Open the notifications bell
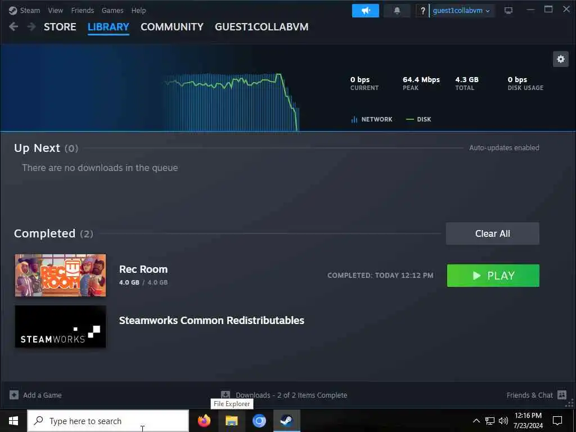576x432 pixels. pos(397,11)
